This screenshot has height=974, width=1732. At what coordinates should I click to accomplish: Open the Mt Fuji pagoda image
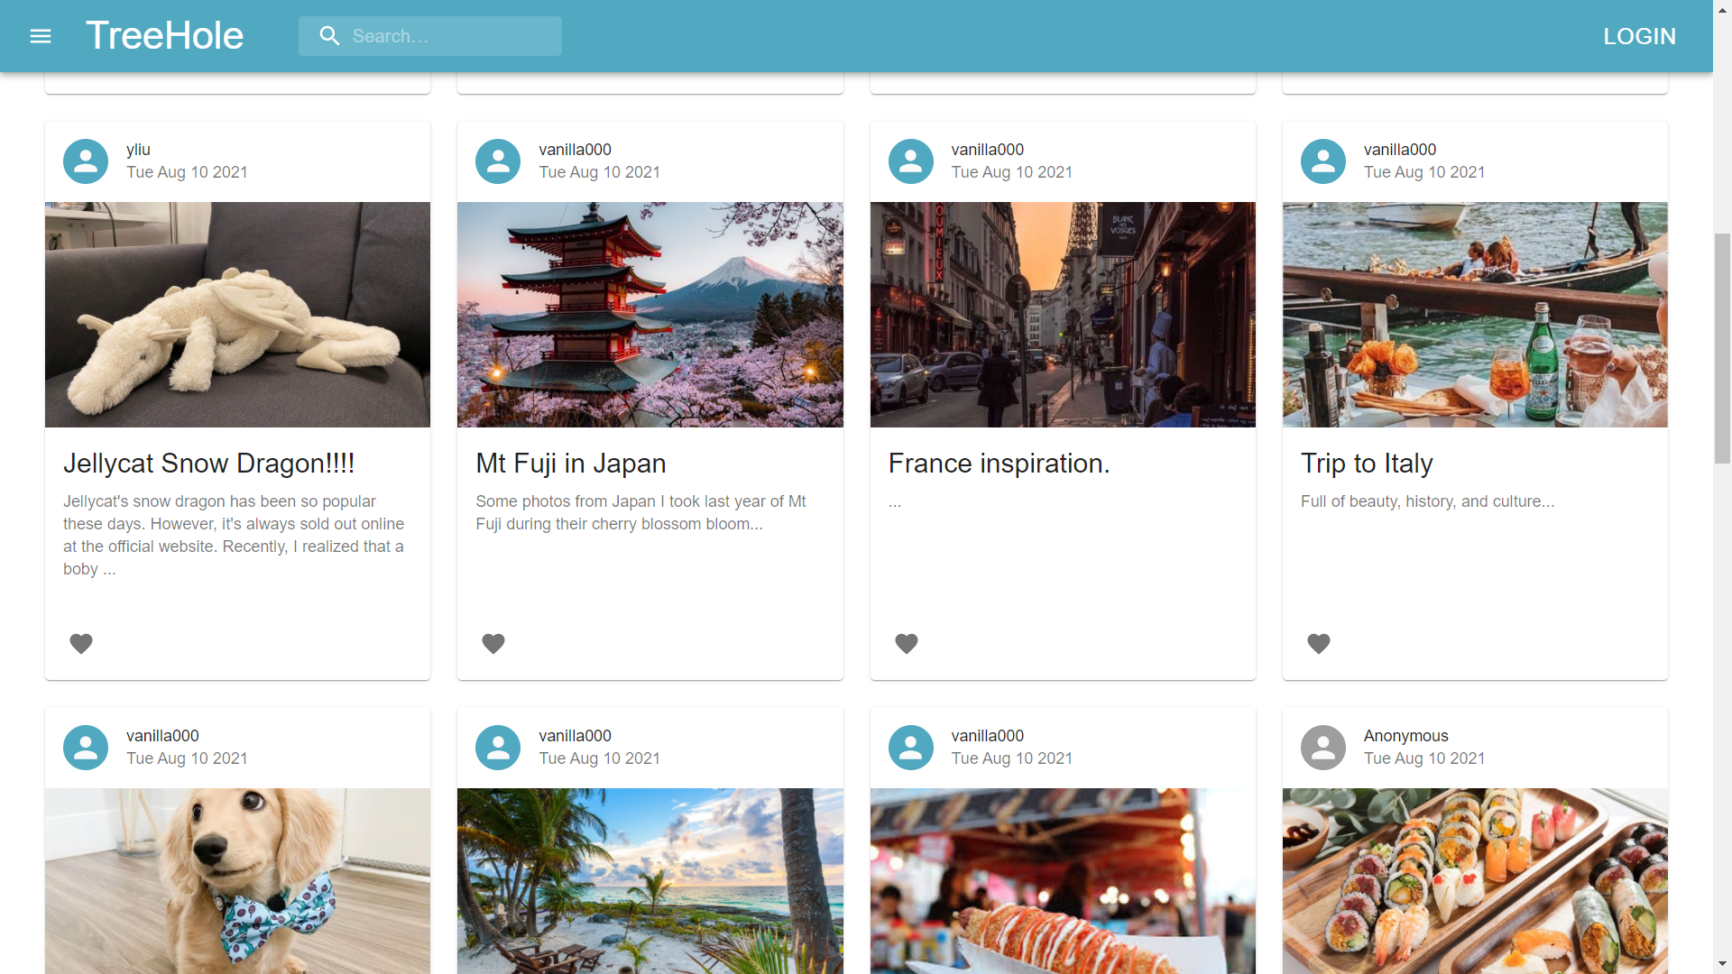(649, 315)
